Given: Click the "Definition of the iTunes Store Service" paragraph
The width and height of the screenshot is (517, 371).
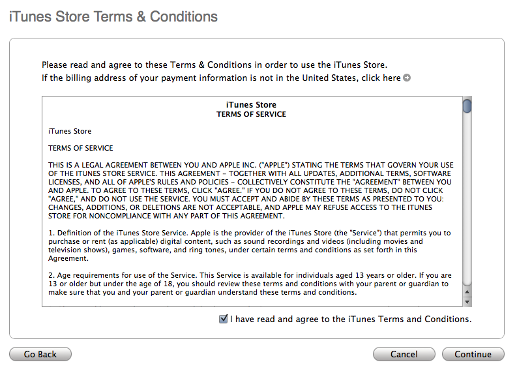Looking at the screenshot, I should tap(250, 245).
